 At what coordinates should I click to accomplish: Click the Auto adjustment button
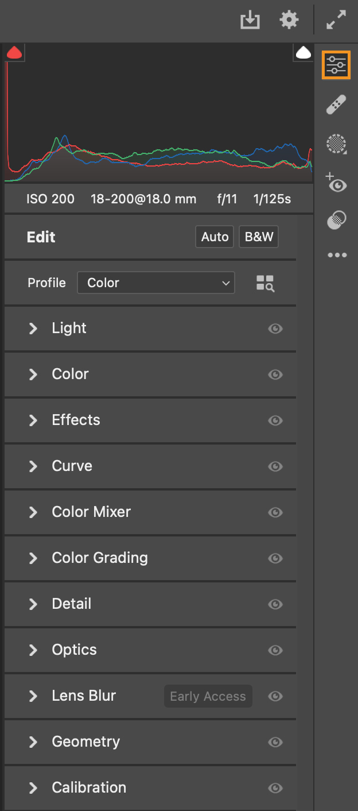214,237
